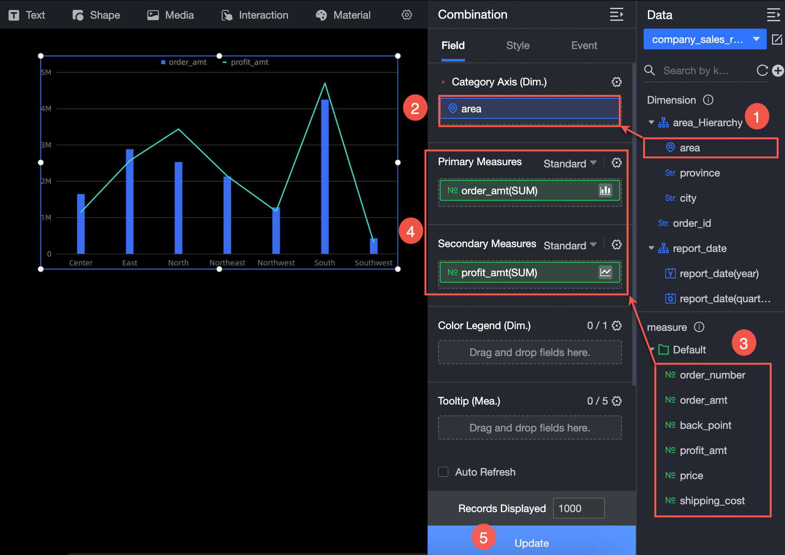Click the folder icon next to Default

663,349
